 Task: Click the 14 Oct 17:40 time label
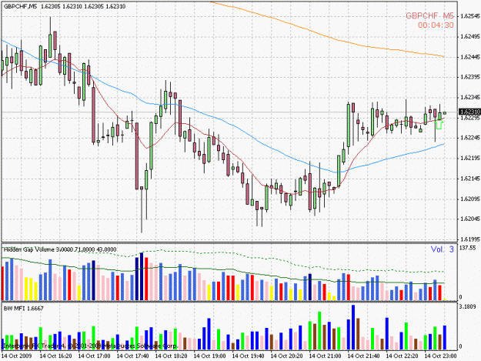coord(133,356)
